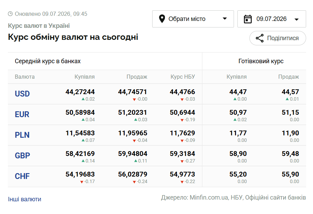Viewport: 313px width, 214px height.
Task: Click the "Готівковий курс" header
Action: (261, 61)
